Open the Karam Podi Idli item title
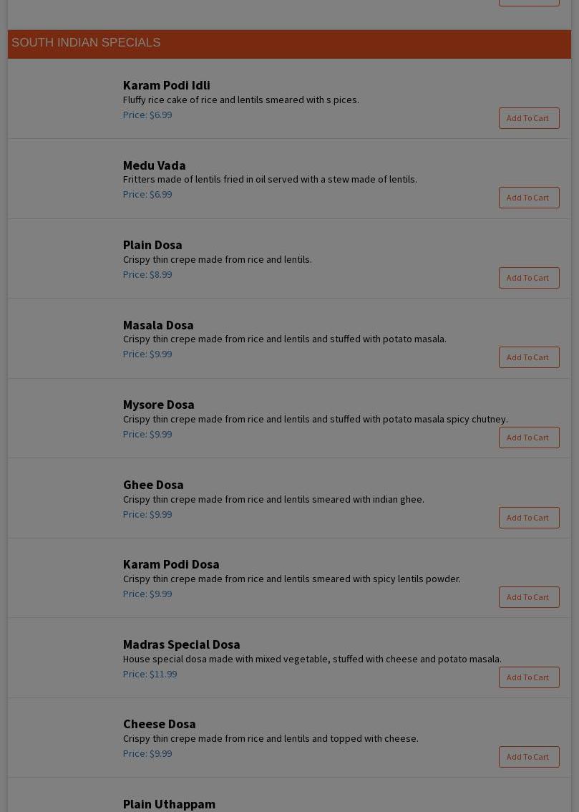Screen dimensions: 579x812 point(166,85)
